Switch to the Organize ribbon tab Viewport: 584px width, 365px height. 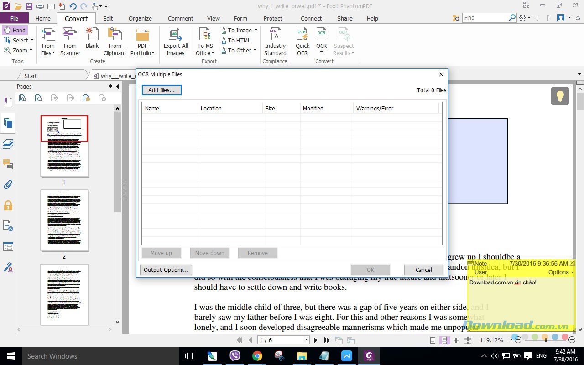(140, 18)
